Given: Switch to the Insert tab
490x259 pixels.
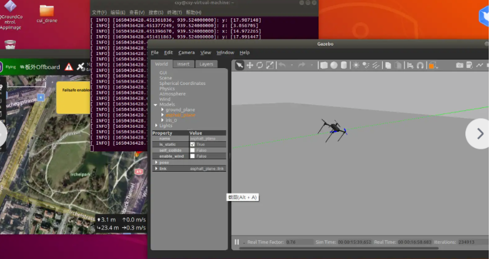Looking at the screenshot, I should coord(184,64).
